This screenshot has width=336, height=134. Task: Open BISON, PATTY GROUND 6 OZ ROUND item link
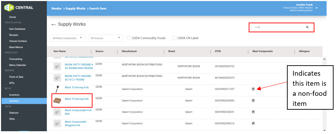[79, 66]
